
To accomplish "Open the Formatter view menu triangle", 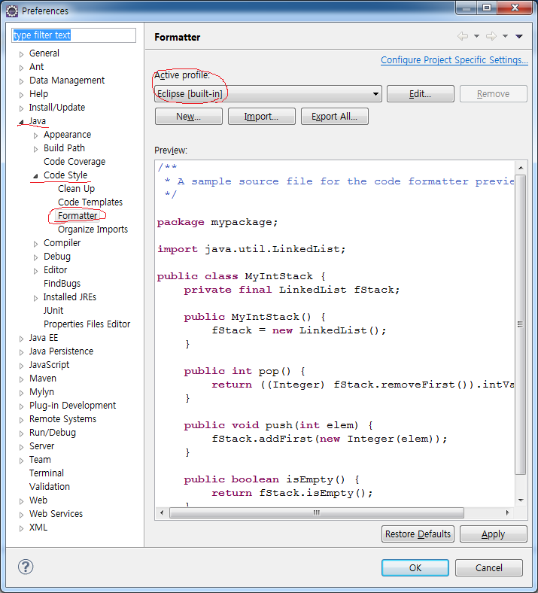I will (519, 36).
